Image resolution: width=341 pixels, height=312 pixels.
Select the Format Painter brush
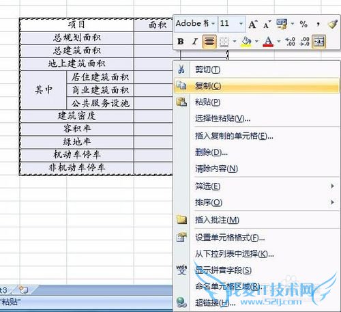click(332, 24)
